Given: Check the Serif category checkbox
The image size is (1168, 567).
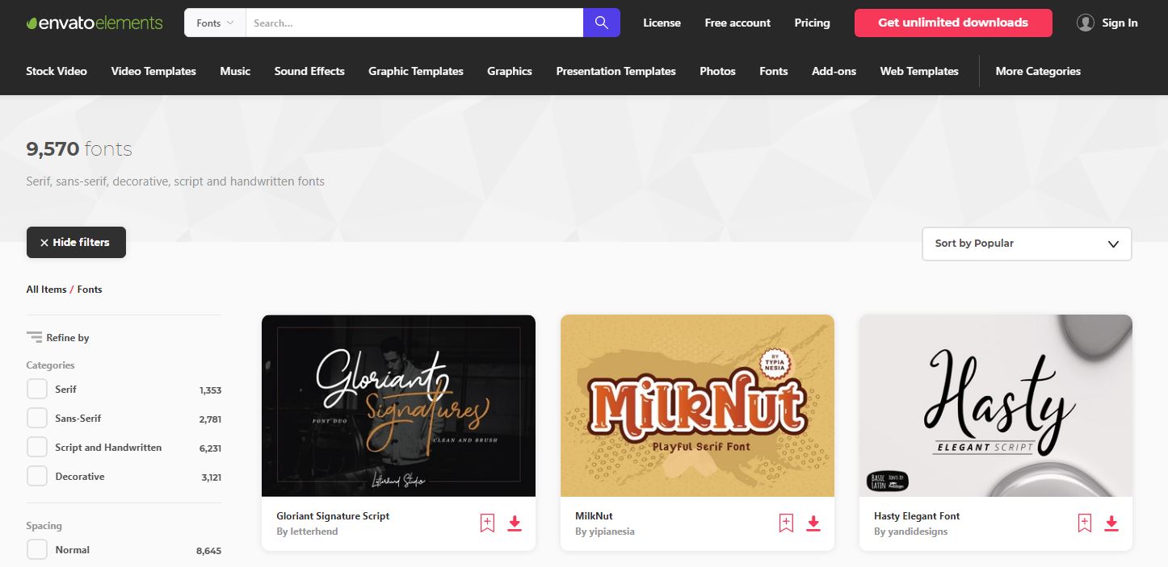Looking at the screenshot, I should pyautogui.click(x=37, y=390).
